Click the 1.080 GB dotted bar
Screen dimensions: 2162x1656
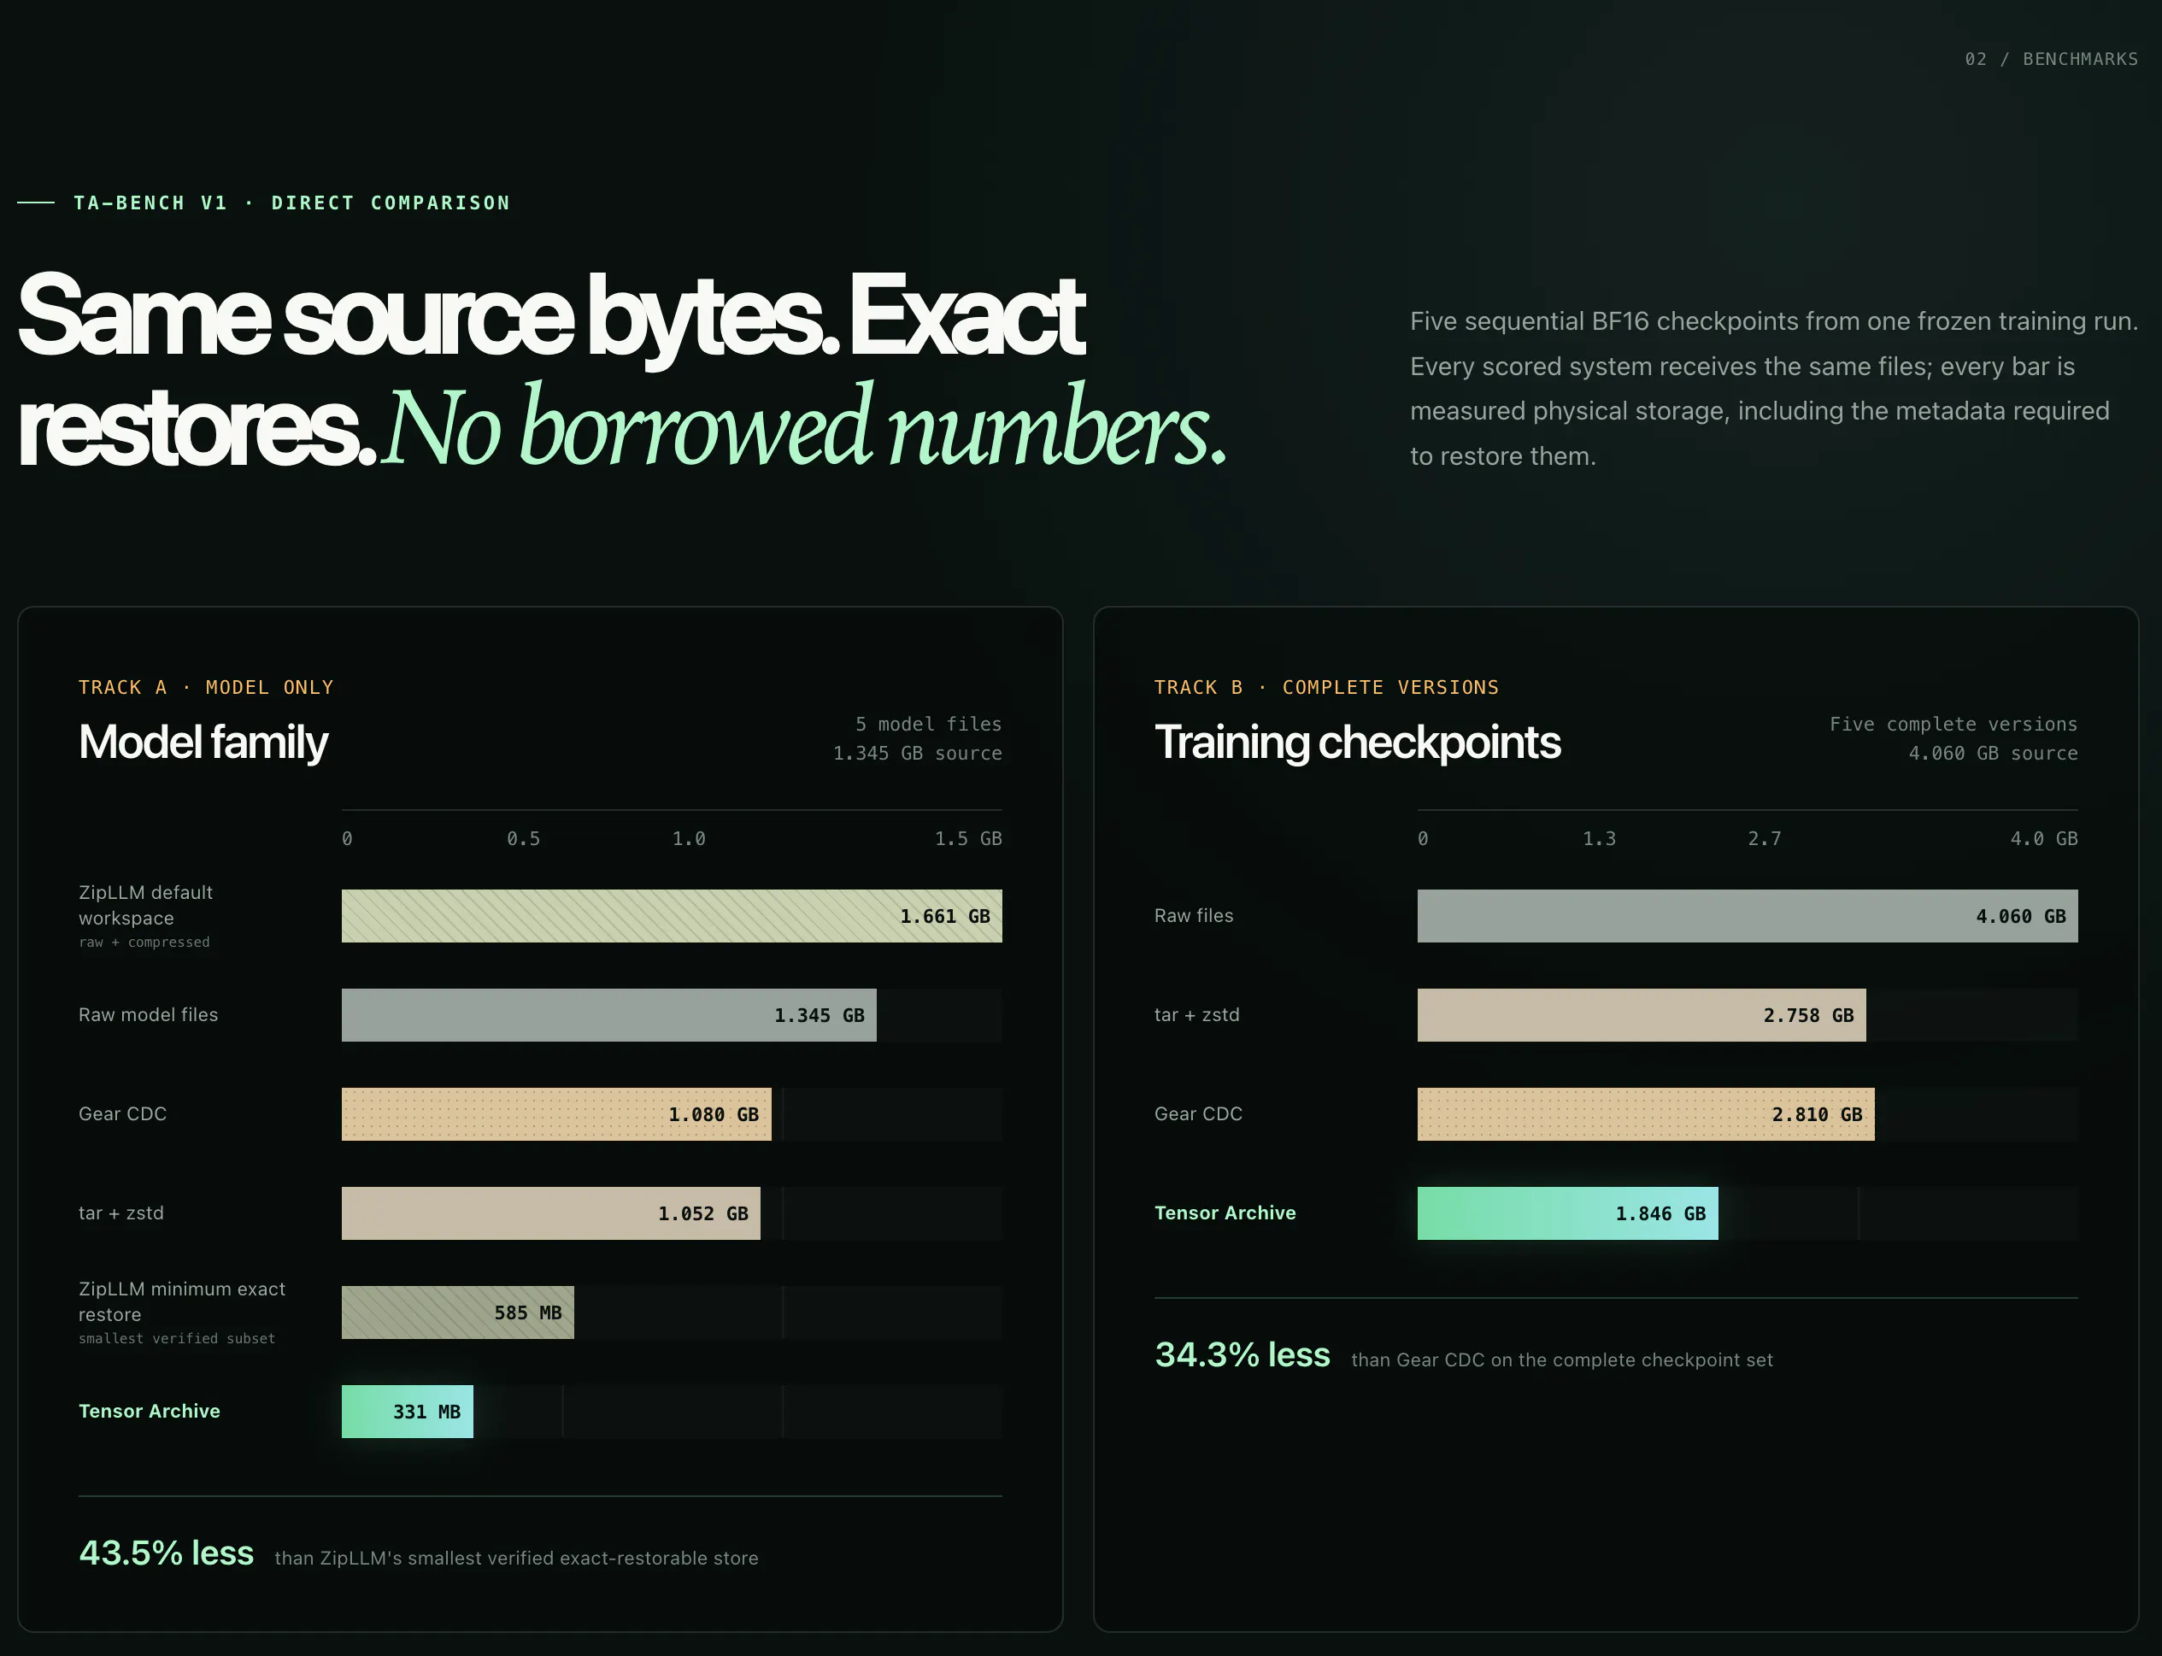[556, 1114]
